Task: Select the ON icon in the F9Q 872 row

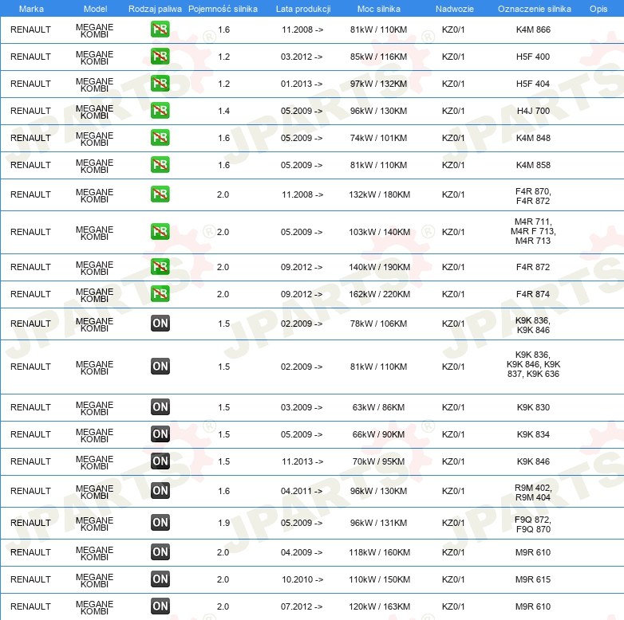Action: click(x=160, y=523)
